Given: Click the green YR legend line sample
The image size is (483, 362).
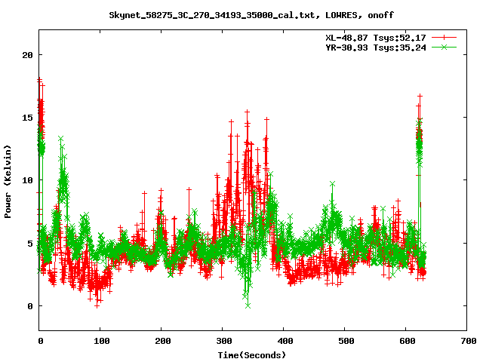Looking at the screenshot, I should tap(444, 47).
